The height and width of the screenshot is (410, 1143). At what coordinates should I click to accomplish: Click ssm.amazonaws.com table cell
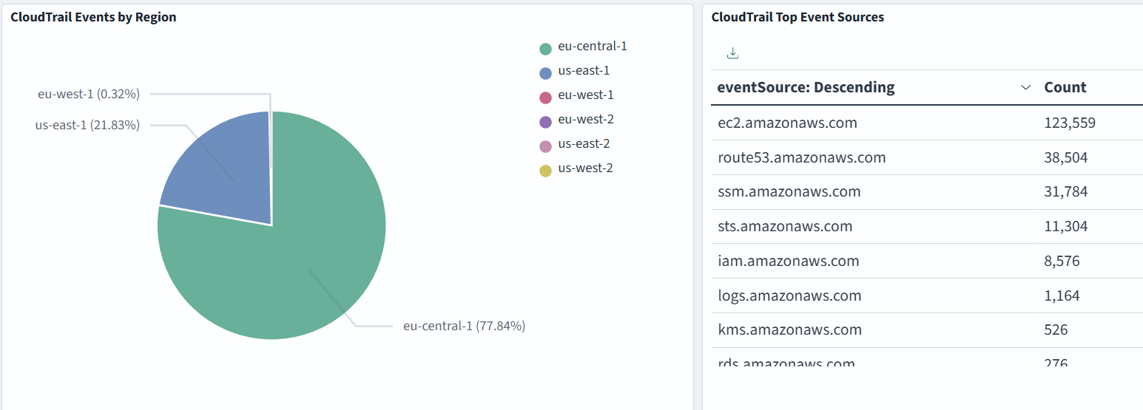click(789, 192)
